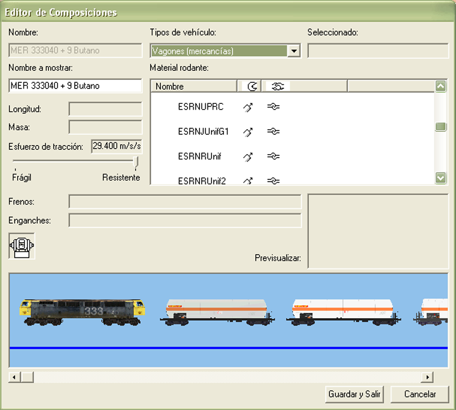This screenshot has width=456, height=410.
Task: Click the direction icon in ESRNUPRC row
Action: coord(248,107)
